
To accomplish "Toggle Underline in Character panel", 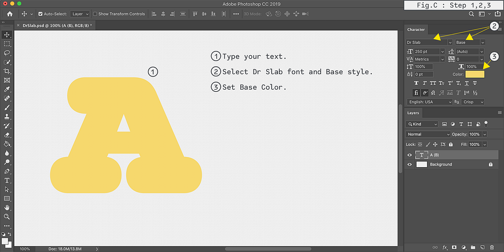I will [467, 83].
